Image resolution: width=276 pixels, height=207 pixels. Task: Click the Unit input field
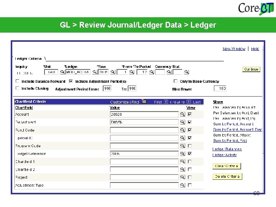(x=51, y=72)
